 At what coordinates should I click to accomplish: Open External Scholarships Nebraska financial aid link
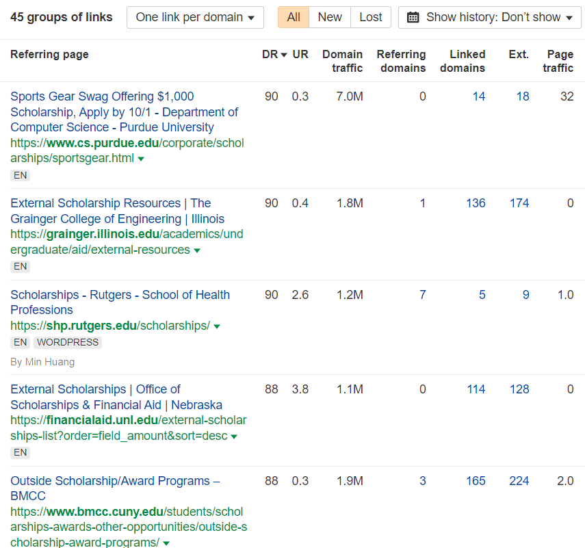(x=116, y=397)
